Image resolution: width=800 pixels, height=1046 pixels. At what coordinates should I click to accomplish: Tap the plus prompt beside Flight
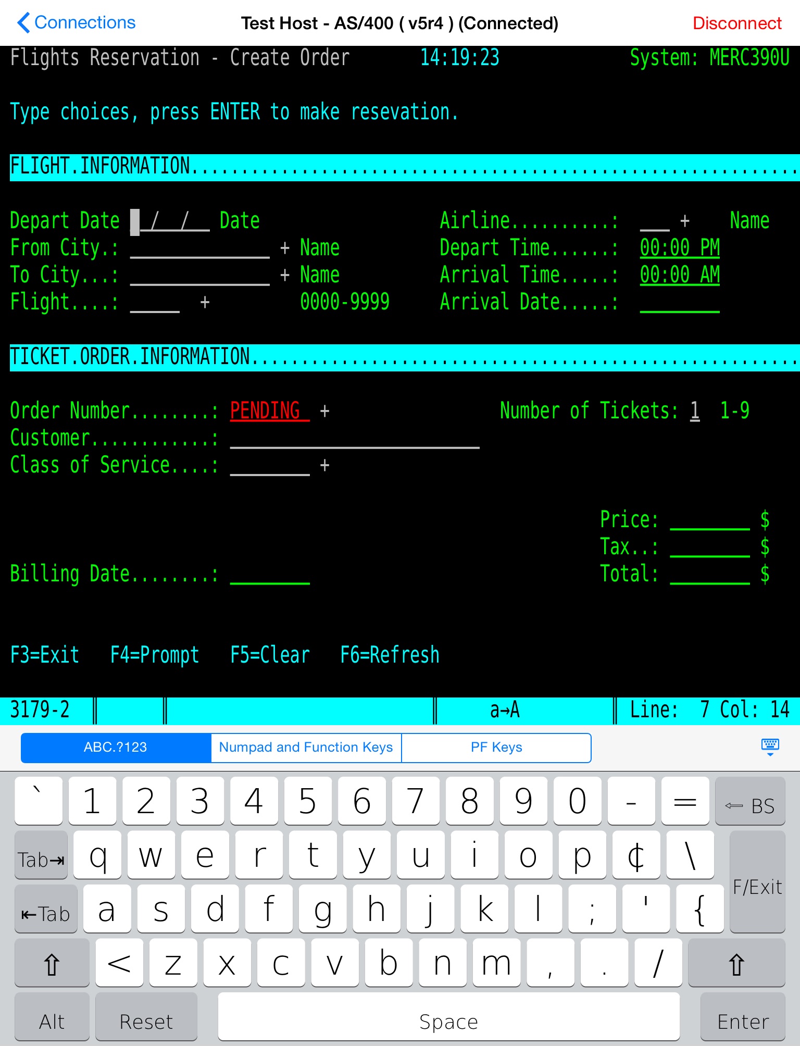205,302
